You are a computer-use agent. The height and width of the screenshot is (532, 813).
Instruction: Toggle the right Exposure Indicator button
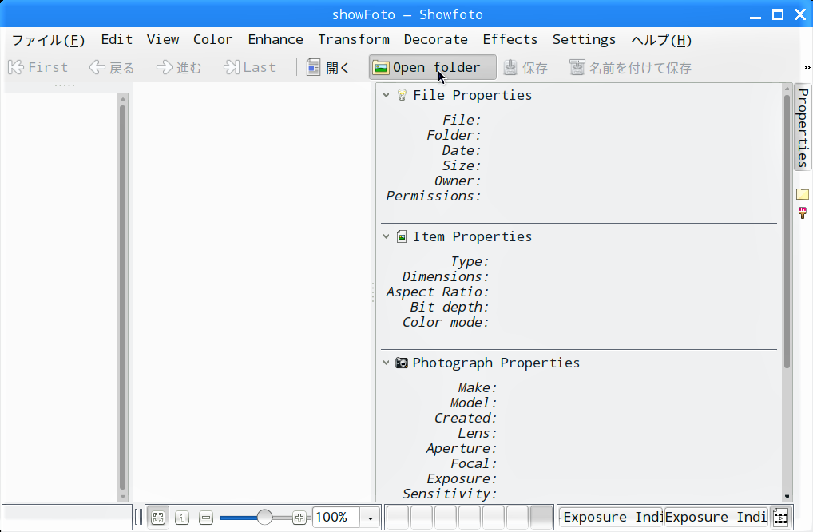click(716, 518)
